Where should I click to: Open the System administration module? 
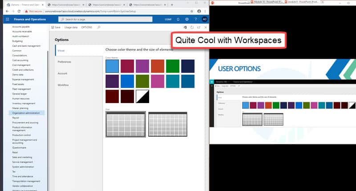point(23,167)
